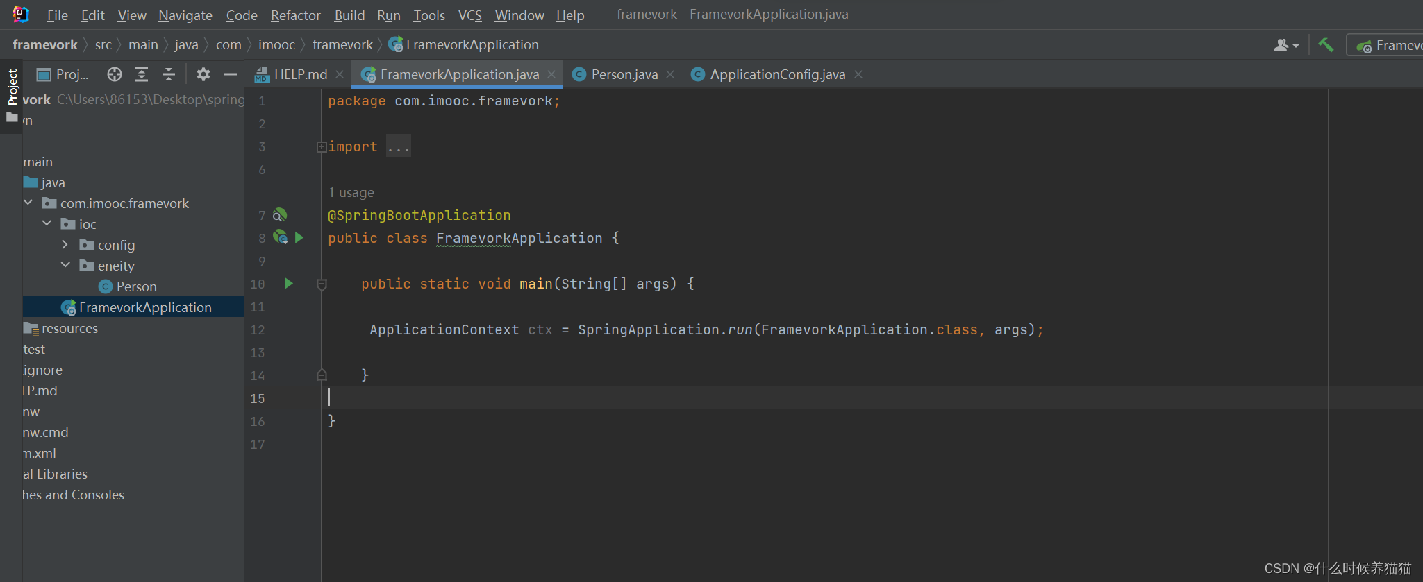This screenshot has height=582, width=1423.
Task: Open Project panel settings gear
Action: pos(203,74)
